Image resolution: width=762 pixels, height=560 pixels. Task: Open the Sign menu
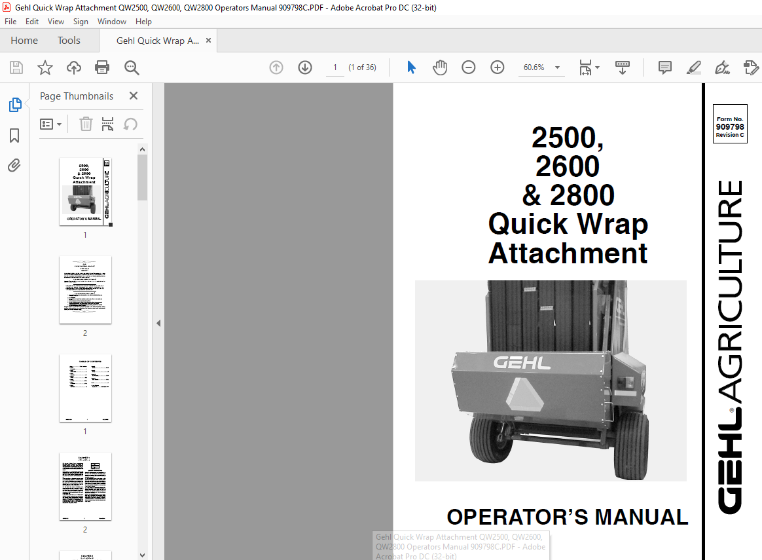81,22
